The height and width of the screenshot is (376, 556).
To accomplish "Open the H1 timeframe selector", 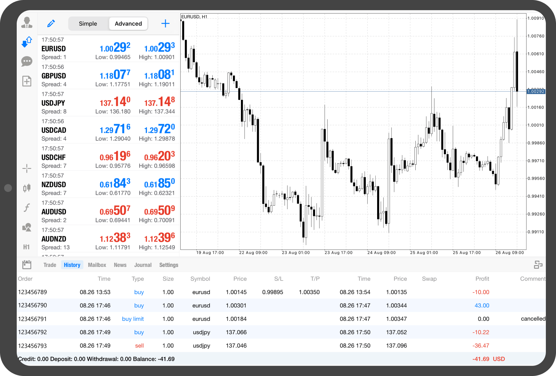I will click(27, 247).
